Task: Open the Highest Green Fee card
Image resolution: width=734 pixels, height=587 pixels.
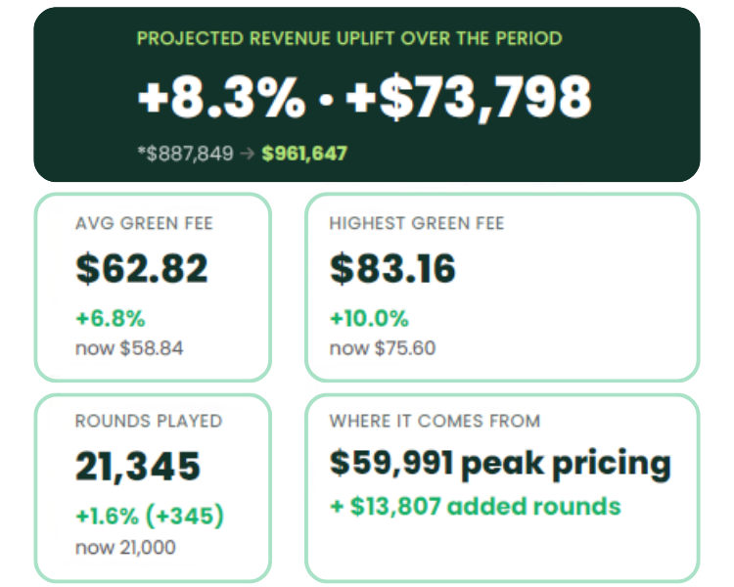Action: [502, 288]
